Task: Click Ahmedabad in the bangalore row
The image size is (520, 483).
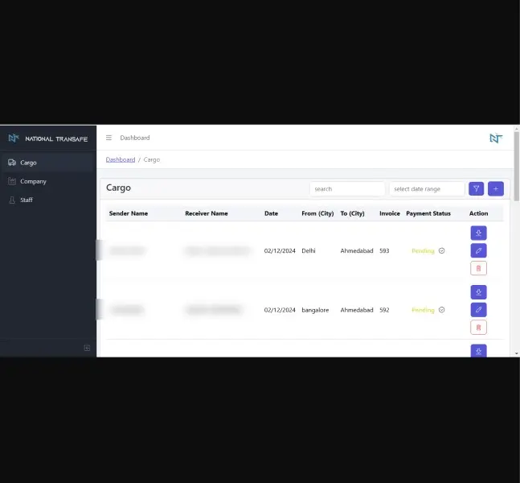Action: tap(357, 310)
